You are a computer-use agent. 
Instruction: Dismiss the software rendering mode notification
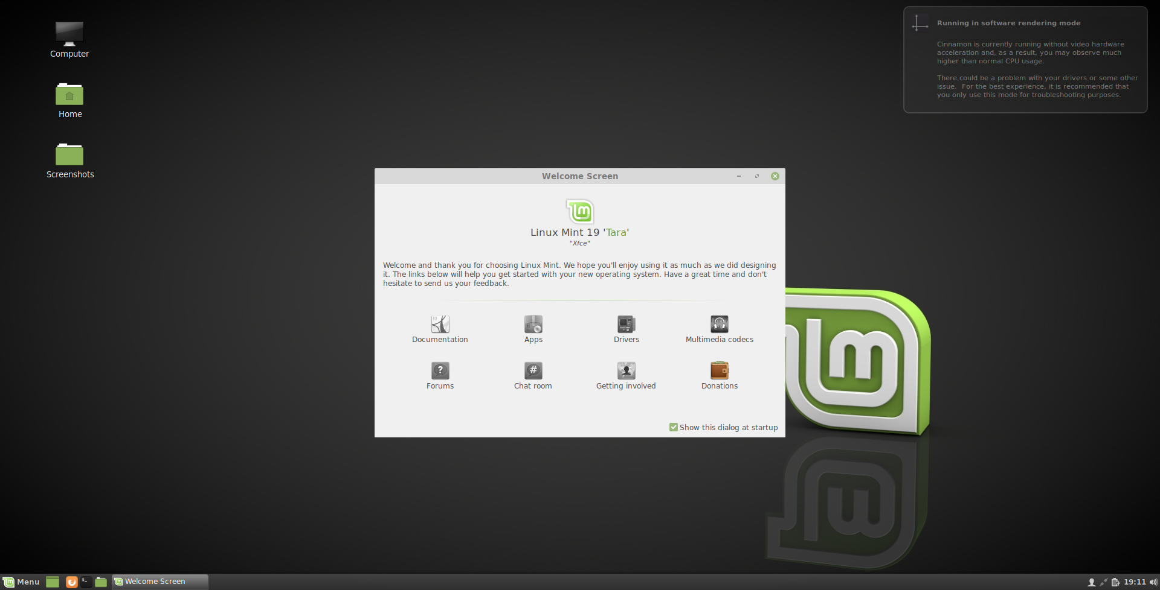pos(1025,60)
